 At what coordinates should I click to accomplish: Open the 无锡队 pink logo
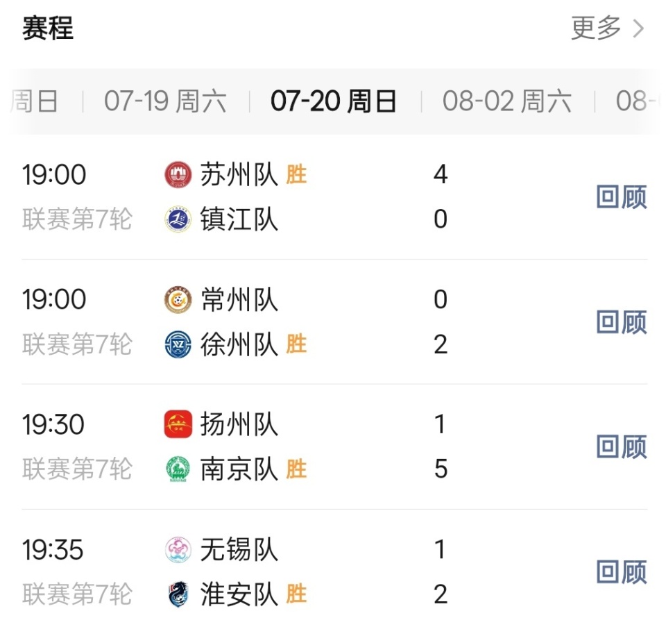pyautogui.click(x=178, y=549)
